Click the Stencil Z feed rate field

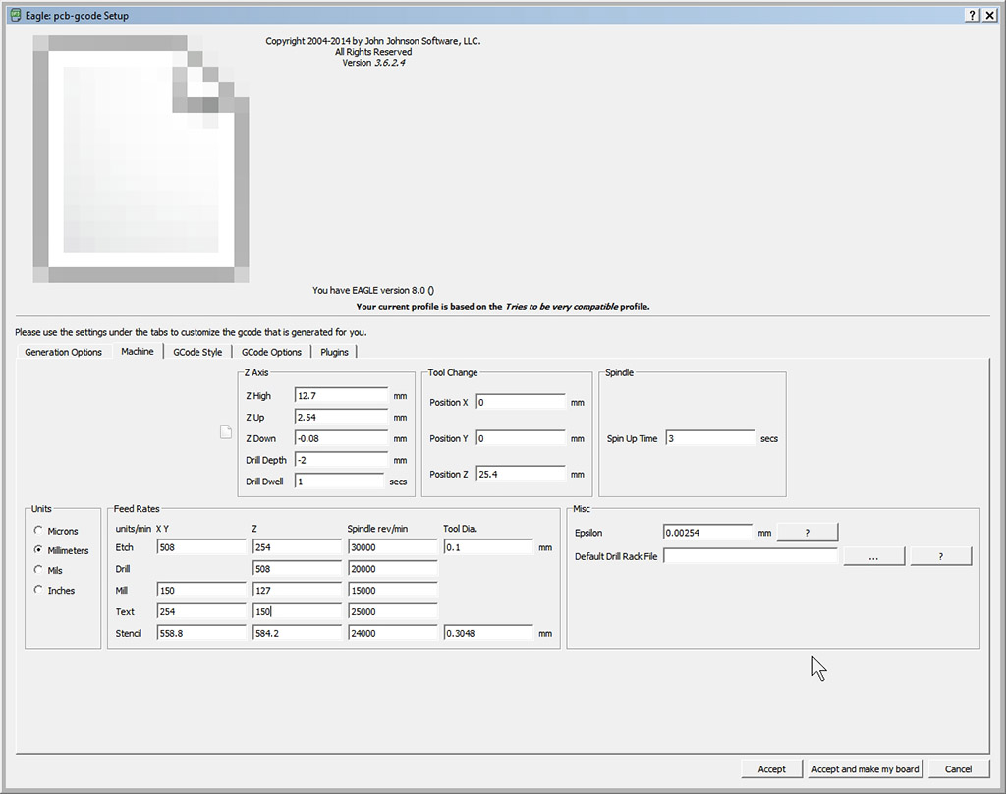coord(297,632)
